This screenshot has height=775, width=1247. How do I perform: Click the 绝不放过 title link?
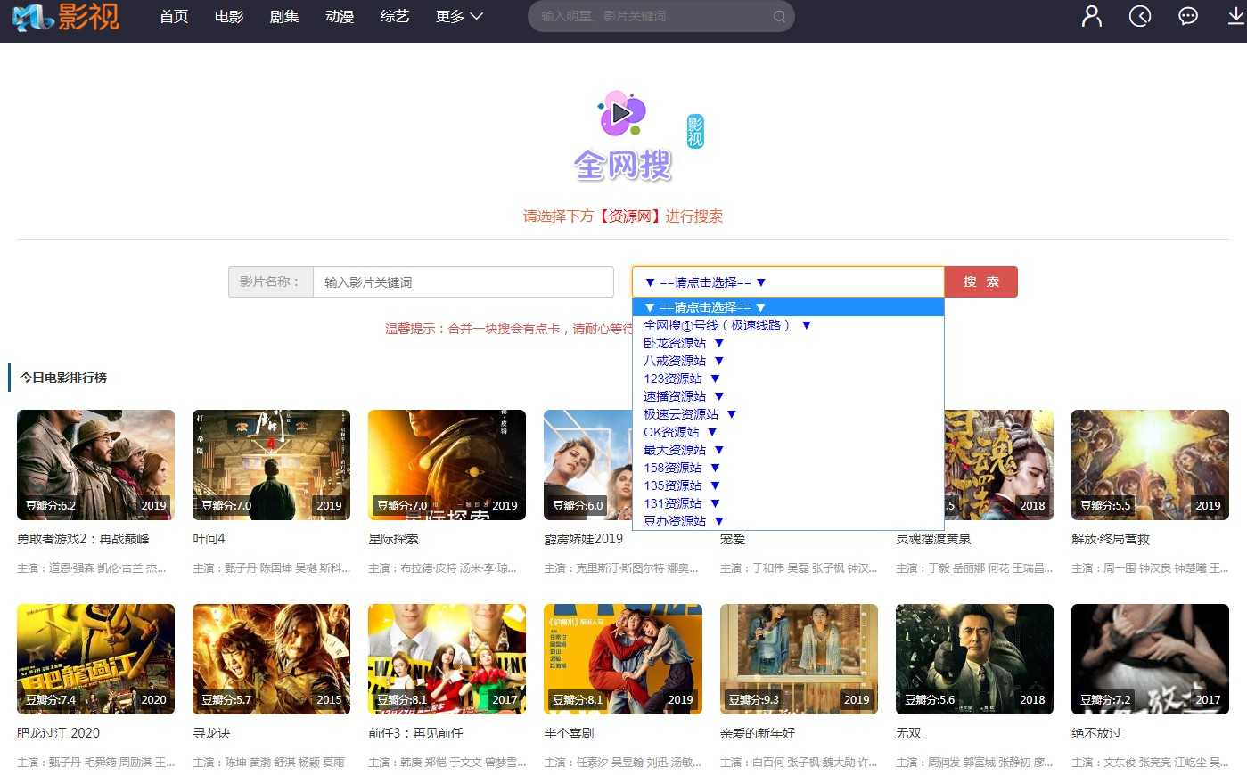pyautogui.click(x=1096, y=733)
